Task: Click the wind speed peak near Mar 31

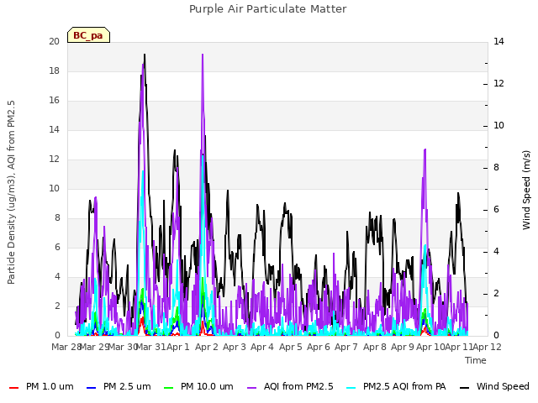Action: [145, 55]
